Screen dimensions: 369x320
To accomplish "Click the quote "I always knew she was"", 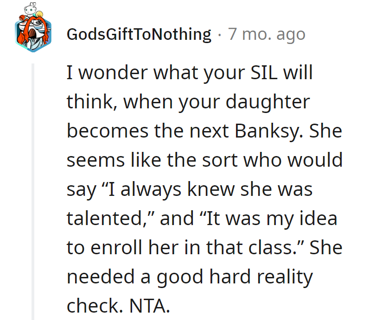I will [210, 189].
